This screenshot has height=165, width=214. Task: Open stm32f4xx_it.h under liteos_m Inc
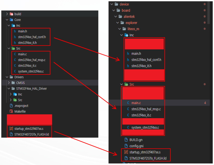coord(141,66)
